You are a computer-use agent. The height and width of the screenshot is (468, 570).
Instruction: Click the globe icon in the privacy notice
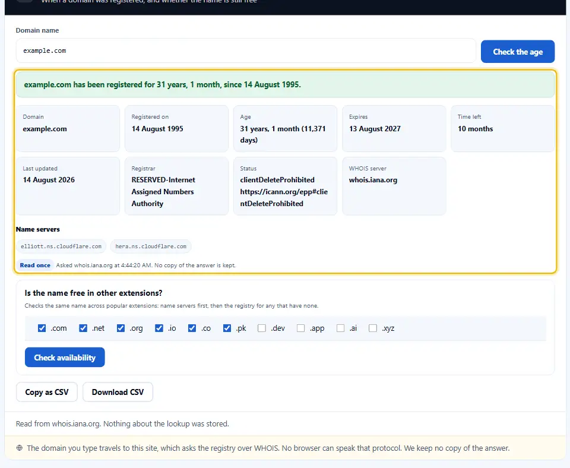(x=20, y=448)
